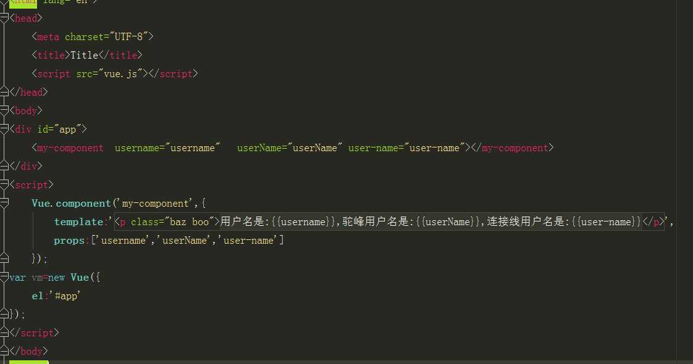Click 'userName' in props array

pos(184,241)
